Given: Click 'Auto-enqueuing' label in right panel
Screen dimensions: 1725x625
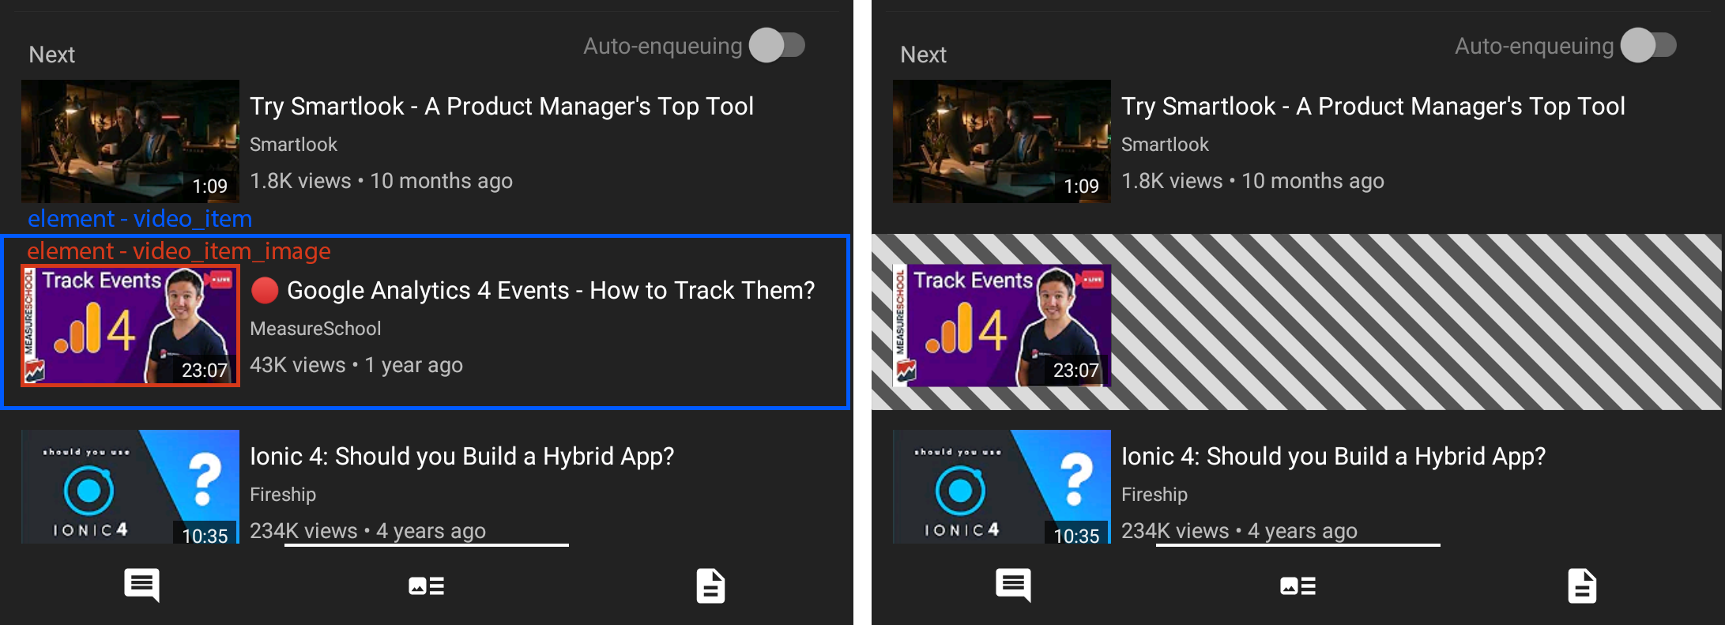Looking at the screenshot, I should (x=1535, y=47).
